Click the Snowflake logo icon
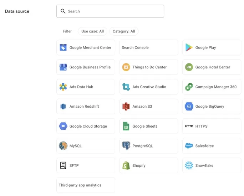 pyautogui.click(x=189, y=165)
